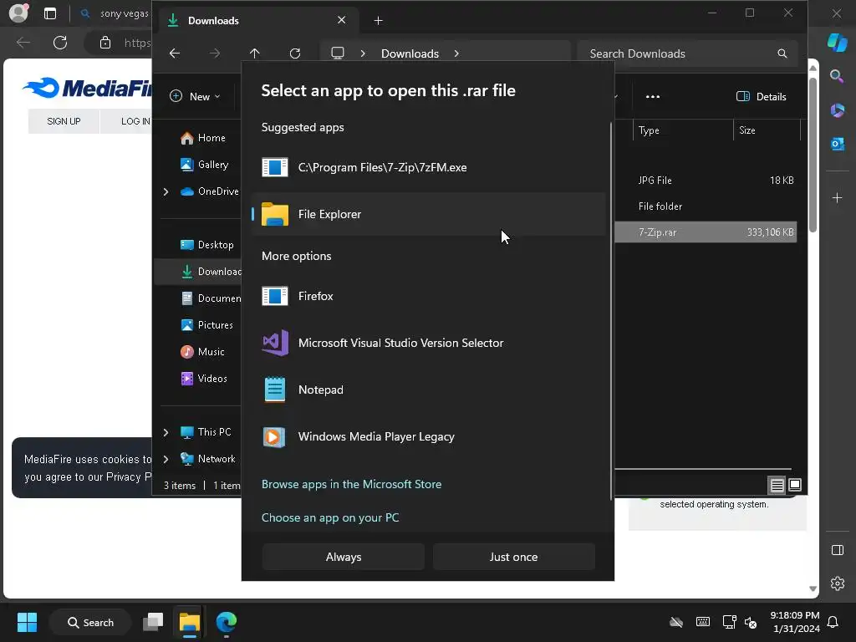Open Outlook in the Edge sidebar
This screenshot has width=856, height=642.
tap(838, 144)
